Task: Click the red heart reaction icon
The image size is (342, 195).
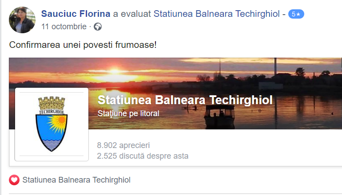Action: pos(14,180)
